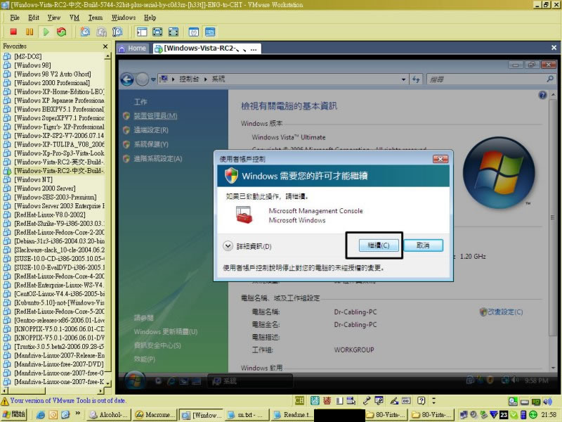The height and width of the screenshot is (422, 562).
Task: Open the Help menu
Action: pyautogui.click(x=150, y=17)
